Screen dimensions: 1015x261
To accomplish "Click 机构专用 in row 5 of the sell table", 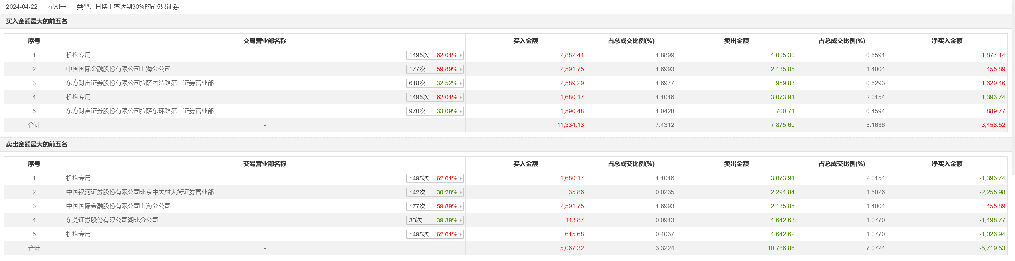I will tap(78, 234).
